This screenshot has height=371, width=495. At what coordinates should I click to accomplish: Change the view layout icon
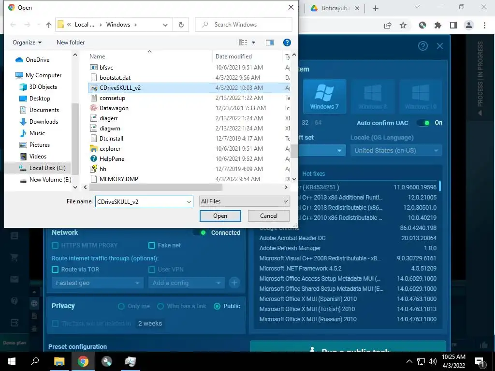click(243, 43)
